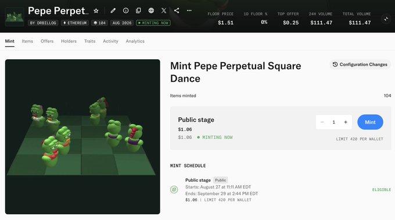
Task: Click the blue Mint button
Action: coord(370,122)
